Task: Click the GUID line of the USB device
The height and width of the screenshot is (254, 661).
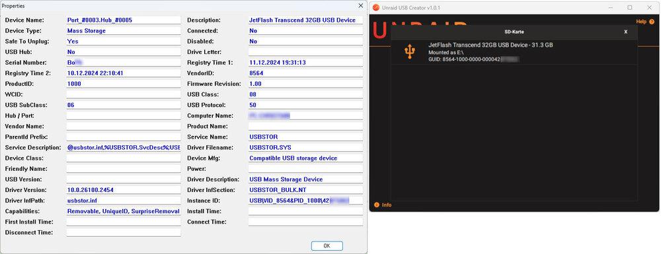Action: click(473, 60)
